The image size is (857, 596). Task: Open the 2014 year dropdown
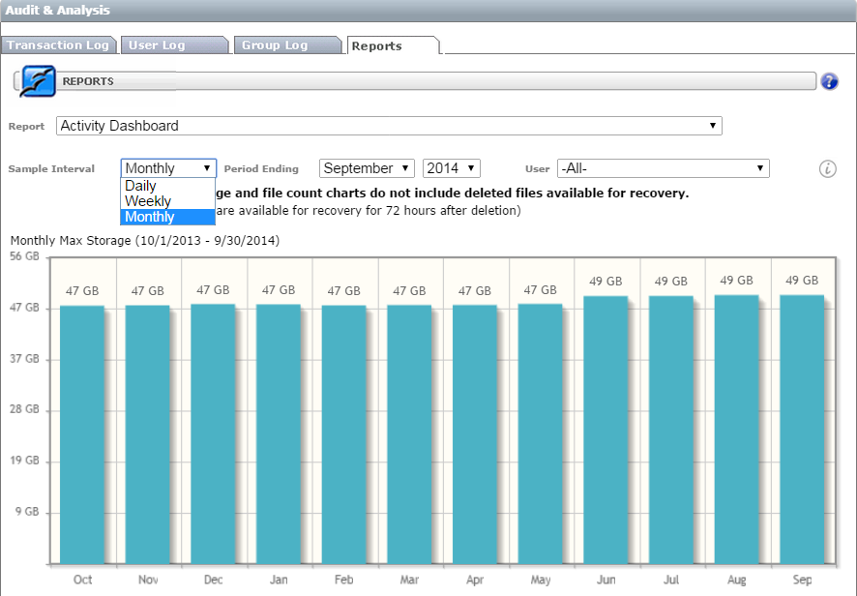click(x=451, y=168)
